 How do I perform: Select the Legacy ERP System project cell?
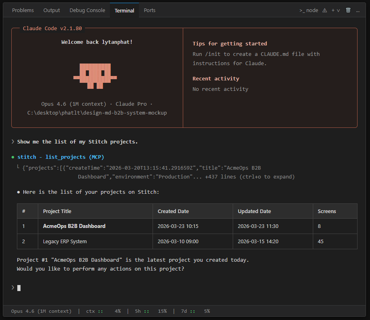point(65,242)
